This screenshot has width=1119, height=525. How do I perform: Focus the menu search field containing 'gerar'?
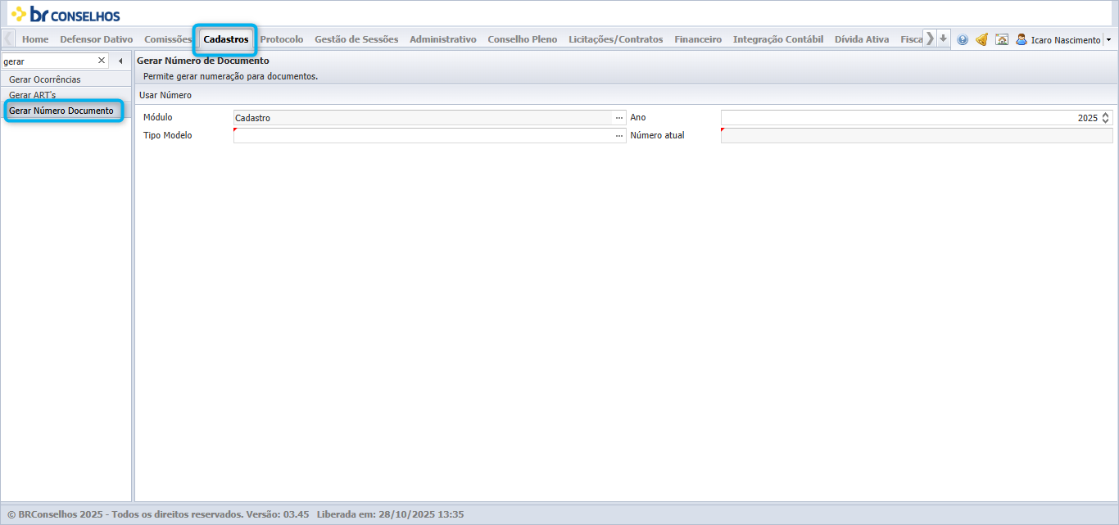point(49,61)
